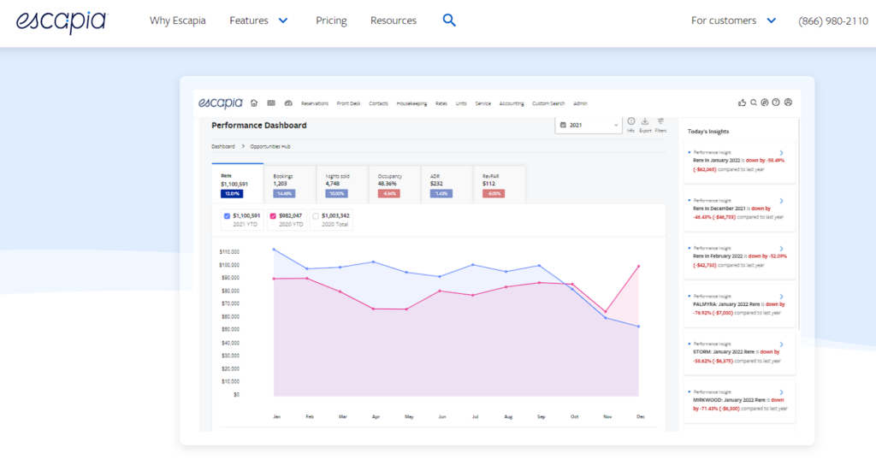Click the Dec point on blue line
876x459 pixels.
[x=638, y=327]
